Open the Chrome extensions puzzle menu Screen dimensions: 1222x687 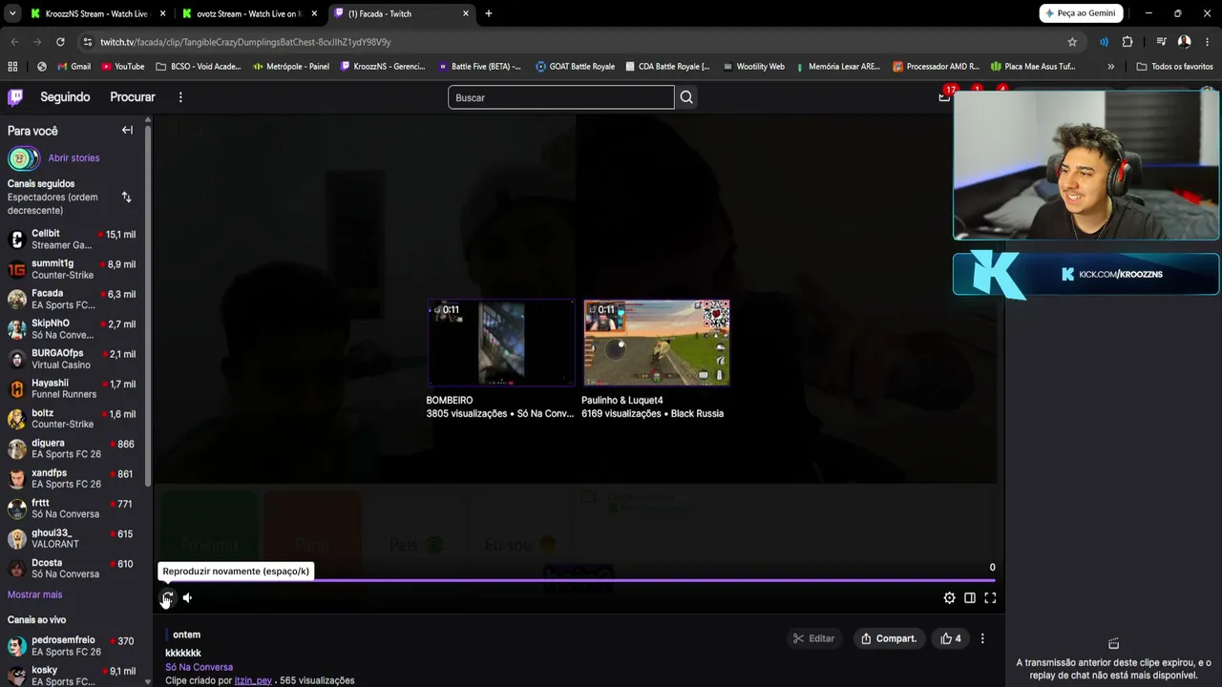(x=1127, y=42)
